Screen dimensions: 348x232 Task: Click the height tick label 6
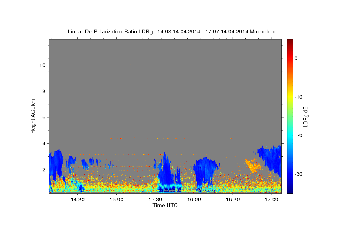pos(44,117)
